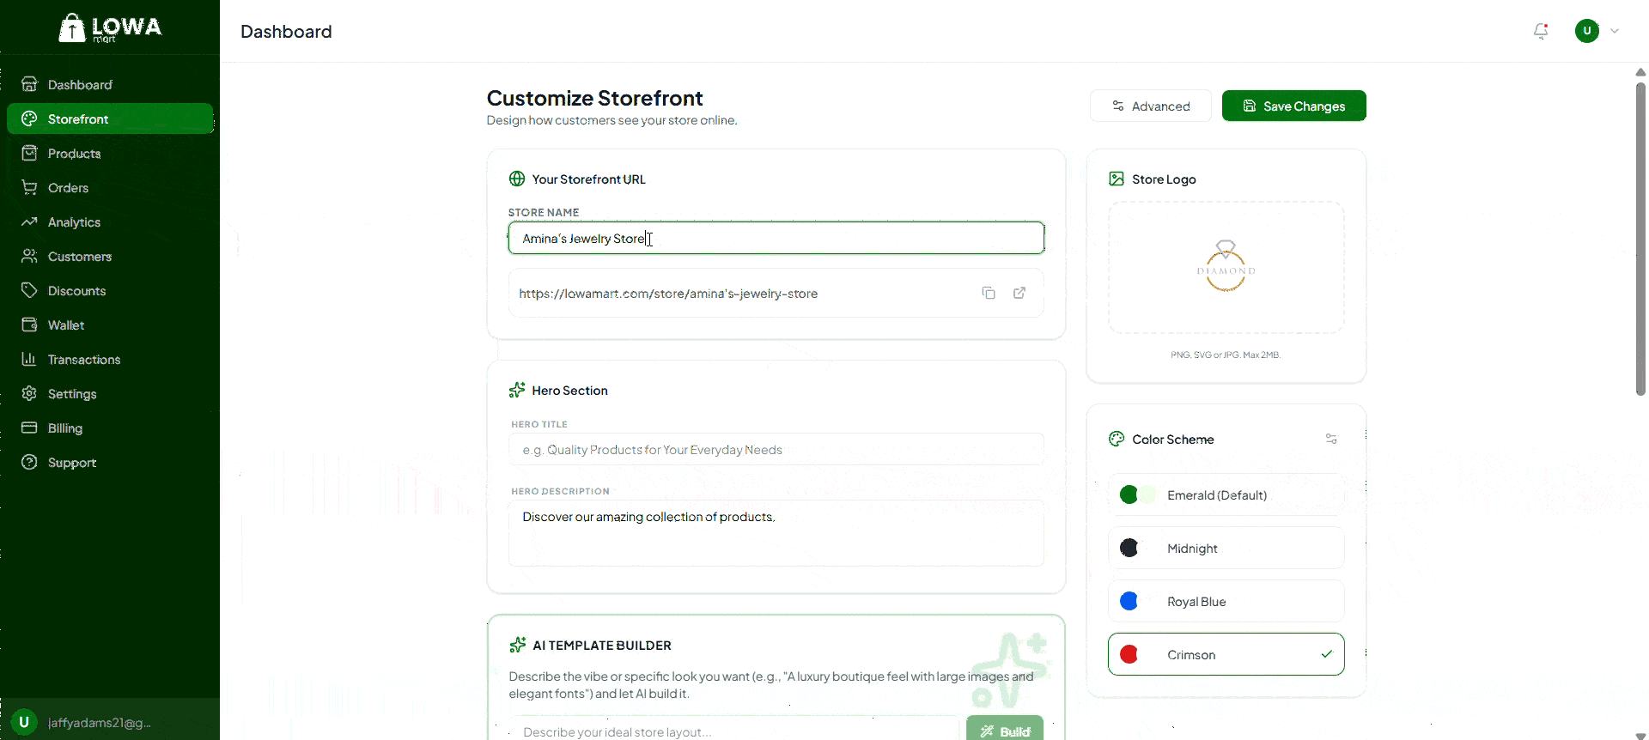Go to Products in the sidebar
1649x740 pixels.
[x=74, y=153]
